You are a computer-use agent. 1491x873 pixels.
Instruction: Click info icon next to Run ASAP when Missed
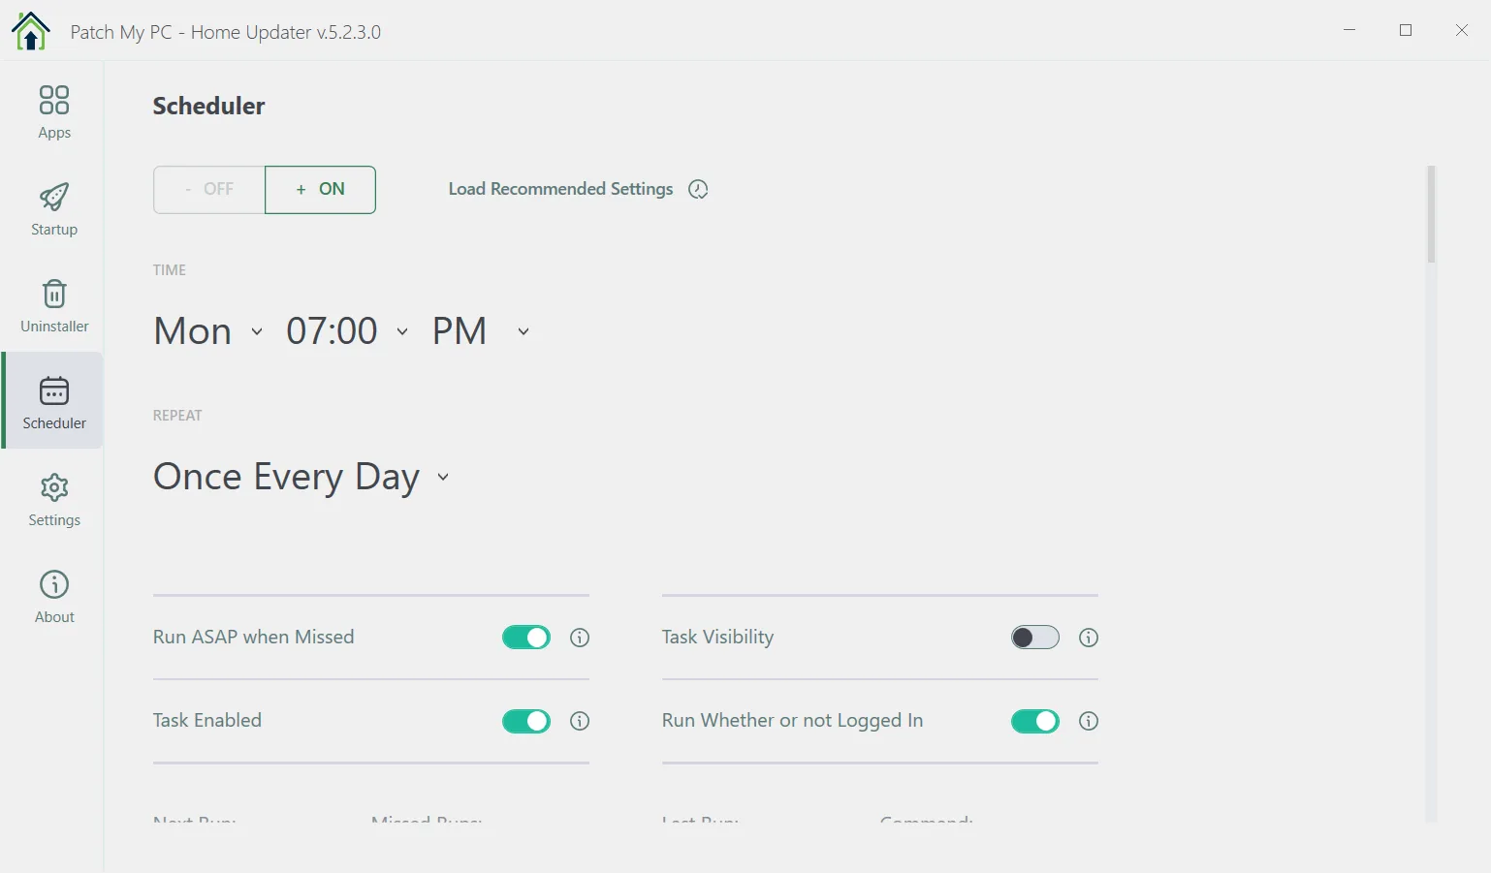(580, 638)
